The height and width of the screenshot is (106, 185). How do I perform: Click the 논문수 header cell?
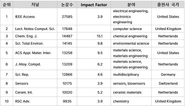tap(67, 5)
